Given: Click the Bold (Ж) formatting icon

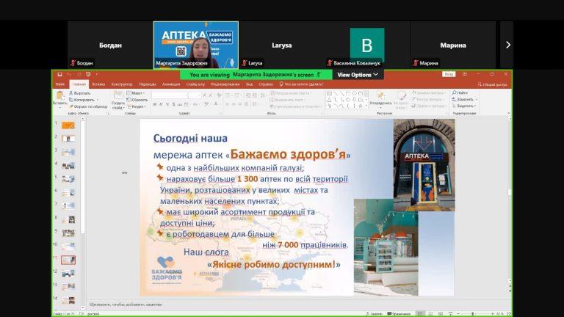Looking at the screenshot, I should pos(155,104).
